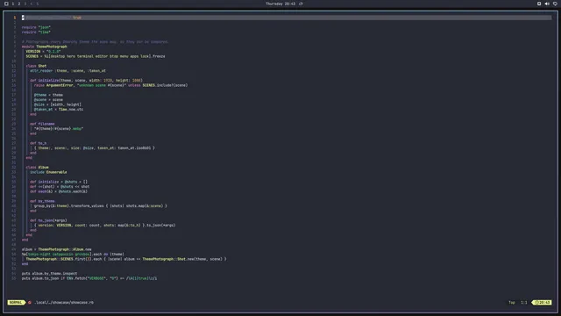Click the group_by(&:theme).transform_values line
561x316 pixels.
pyautogui.click(x=101, y=206)
